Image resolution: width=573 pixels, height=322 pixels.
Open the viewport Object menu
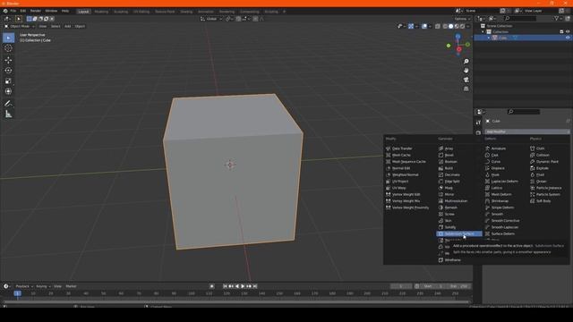(x=80, y=26)
